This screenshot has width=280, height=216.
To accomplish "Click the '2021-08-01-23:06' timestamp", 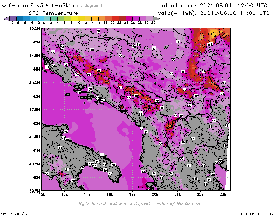I will coord(256,214).
